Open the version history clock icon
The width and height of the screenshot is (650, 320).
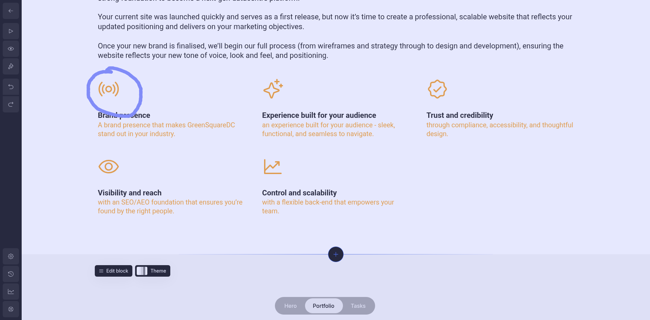click(x=11, y=274)
